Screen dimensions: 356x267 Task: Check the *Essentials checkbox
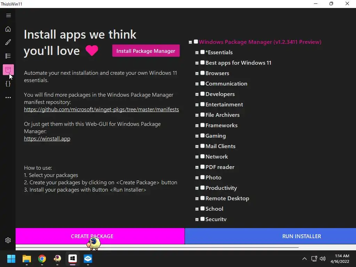click(203, 52)
